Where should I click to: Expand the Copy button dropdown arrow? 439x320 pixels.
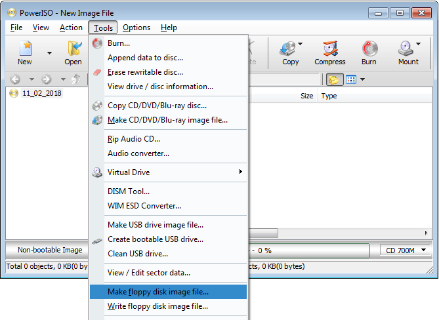coord(300,44)
